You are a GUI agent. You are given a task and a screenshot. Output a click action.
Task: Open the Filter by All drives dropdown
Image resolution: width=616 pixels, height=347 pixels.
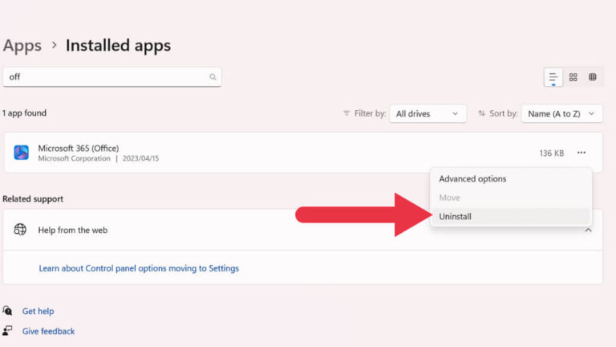428,114
